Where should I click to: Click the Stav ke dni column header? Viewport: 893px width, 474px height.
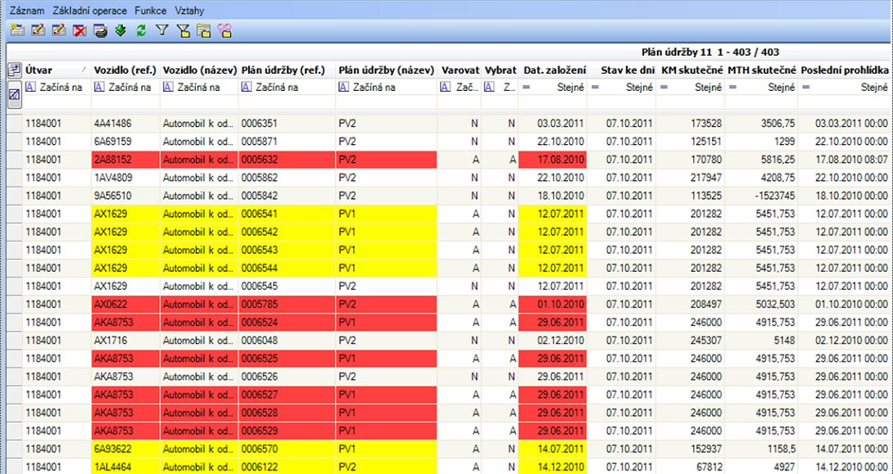click(x=621, y=70)
